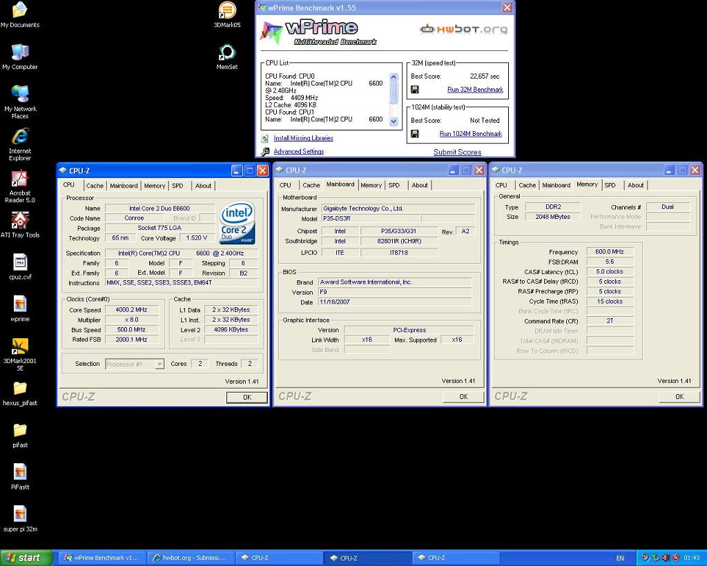
Task: Click the Bus Speed value 500.0 MHz
Action: pyautogui.click(x=131, y=330)
